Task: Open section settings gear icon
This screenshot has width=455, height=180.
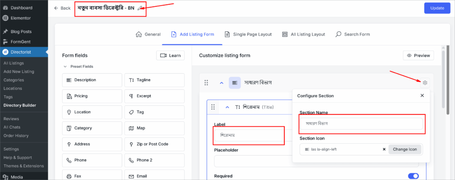Action: tap(425, 82)
